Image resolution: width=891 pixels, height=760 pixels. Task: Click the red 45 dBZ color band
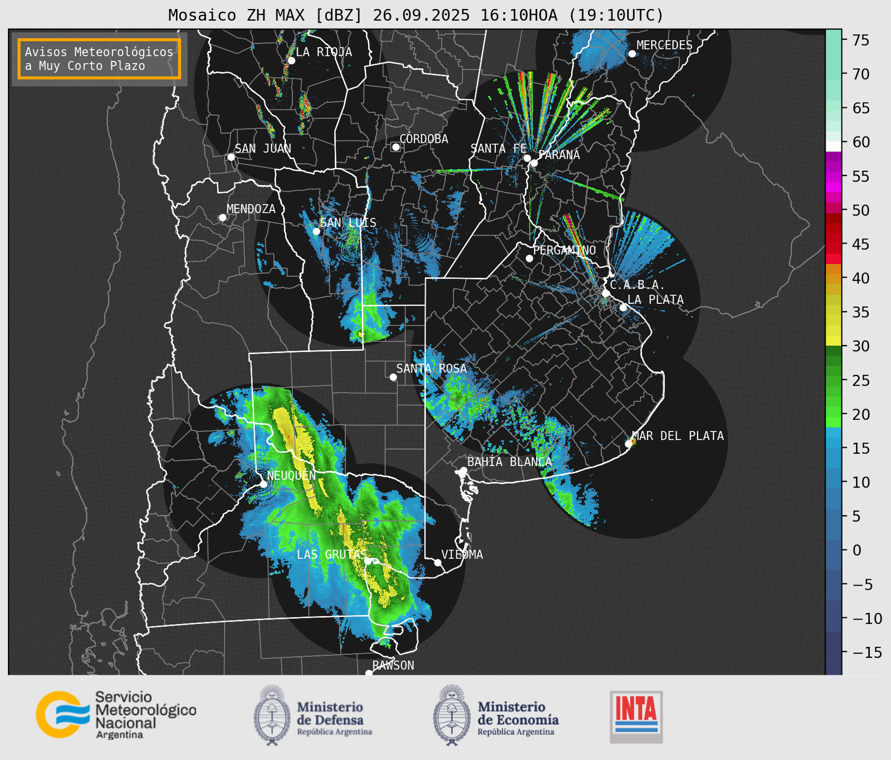pos(833,244)
